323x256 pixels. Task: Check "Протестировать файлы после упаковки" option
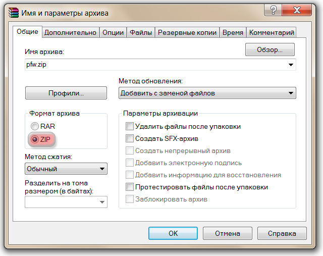click(x=130, y=187)
